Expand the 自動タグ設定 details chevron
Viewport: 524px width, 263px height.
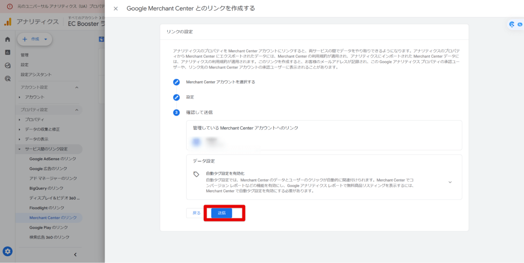(x=450, y=182)
